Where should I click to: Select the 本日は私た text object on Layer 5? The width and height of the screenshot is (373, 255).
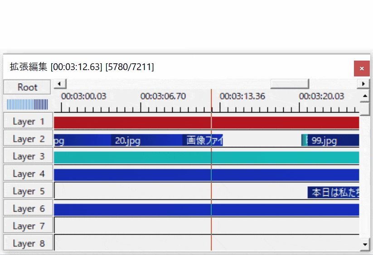tap(333, 192)
